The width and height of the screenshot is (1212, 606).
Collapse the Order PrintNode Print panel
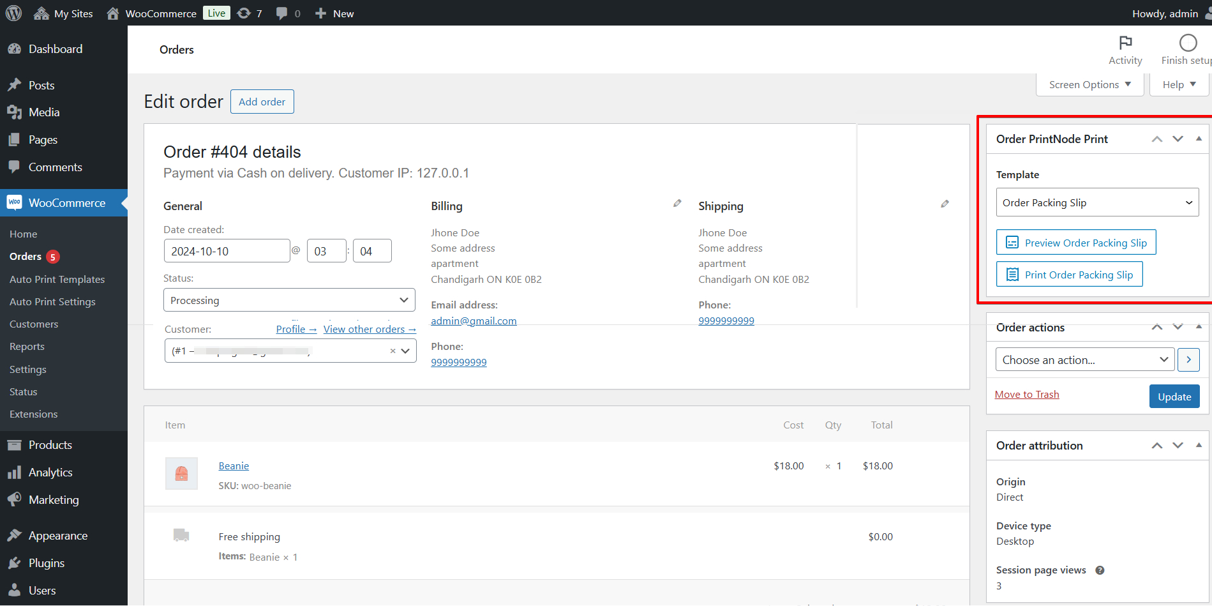click(x=1199, y=139)
